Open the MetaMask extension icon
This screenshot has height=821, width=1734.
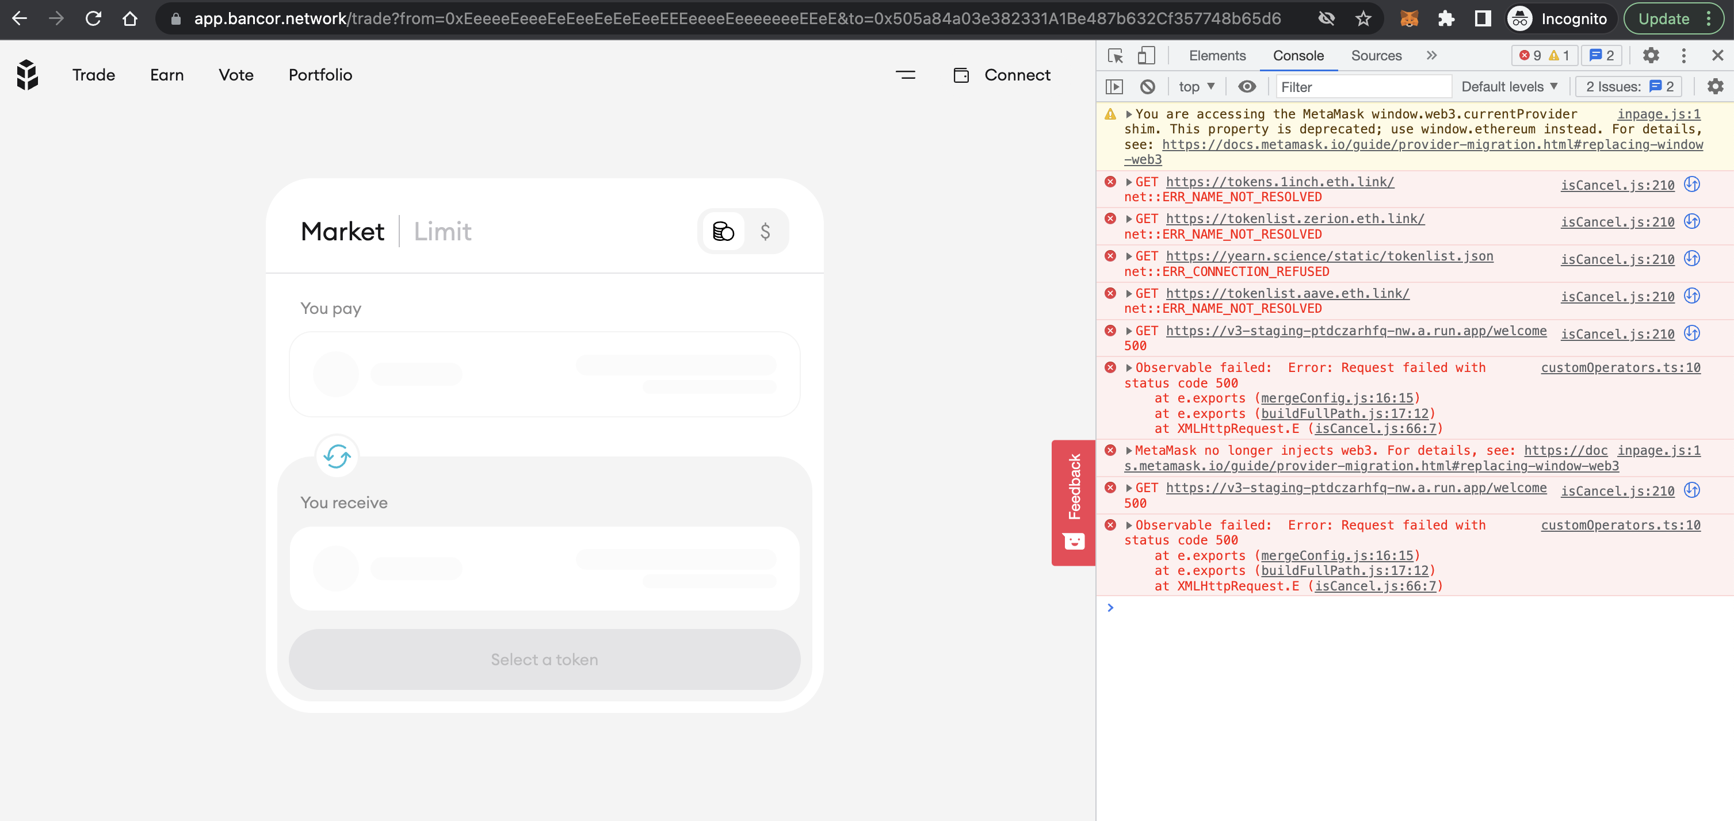1410,18
